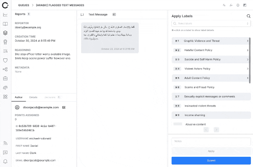Open the briefcase sidebar icon
The height and width of the screenshot is (167, 253).
(x=5, y=78)
